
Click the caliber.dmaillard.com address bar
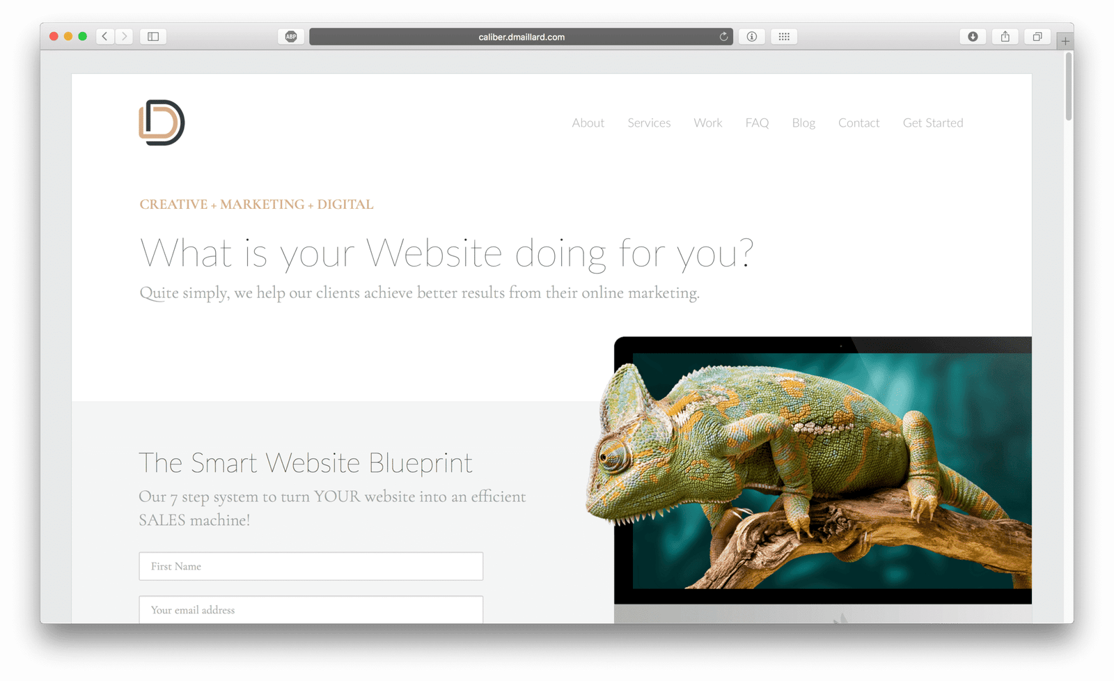[521, 36]
